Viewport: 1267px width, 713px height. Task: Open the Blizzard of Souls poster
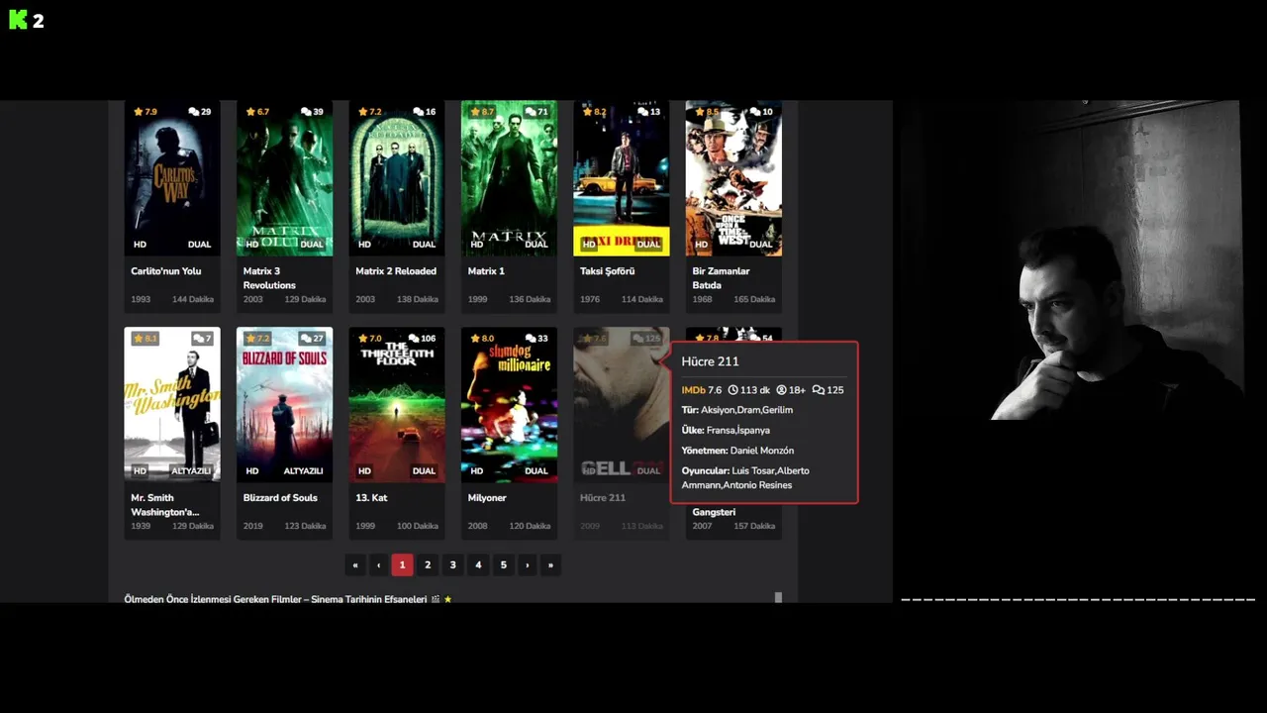(x=284, y=405)
